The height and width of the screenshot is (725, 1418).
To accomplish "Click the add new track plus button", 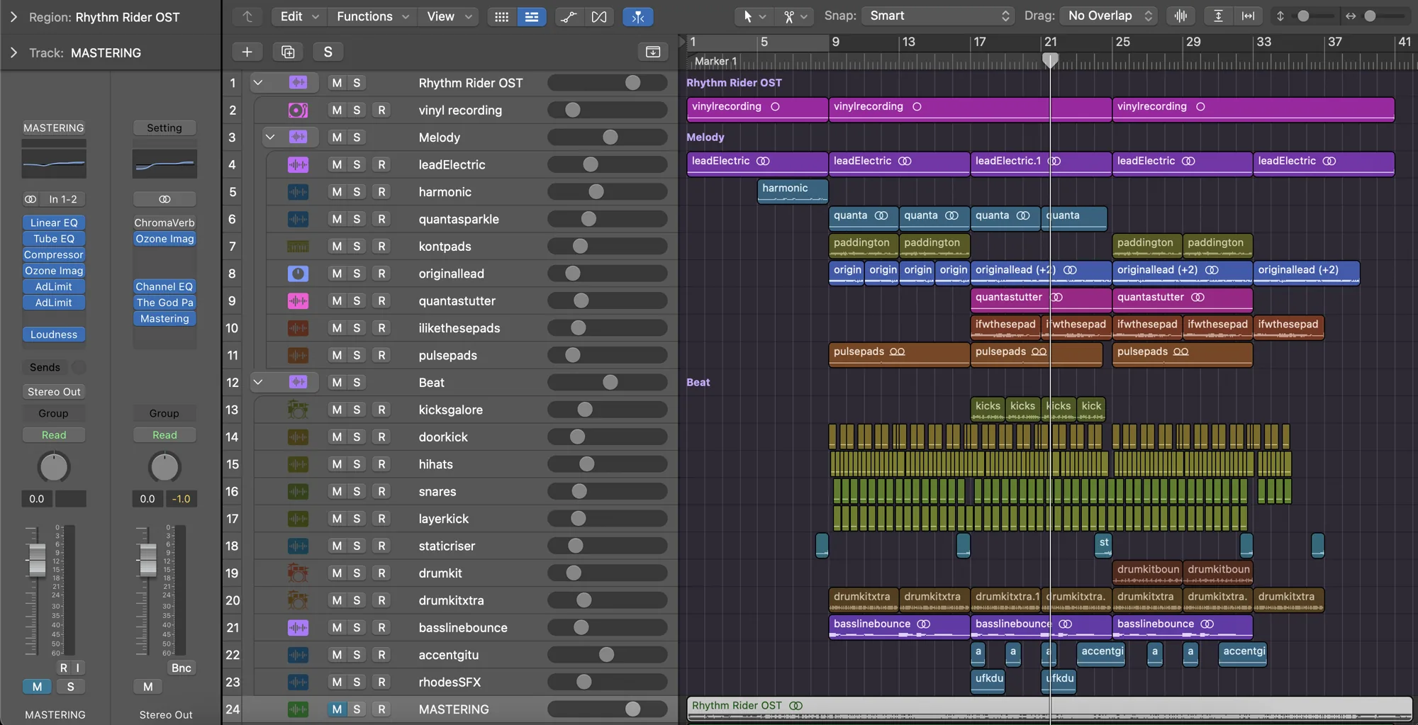I will click(x=247, y=52).
